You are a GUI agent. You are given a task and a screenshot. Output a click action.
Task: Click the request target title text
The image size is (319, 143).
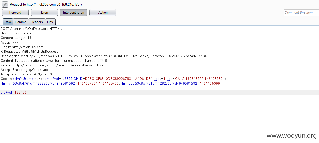(46, 5)
